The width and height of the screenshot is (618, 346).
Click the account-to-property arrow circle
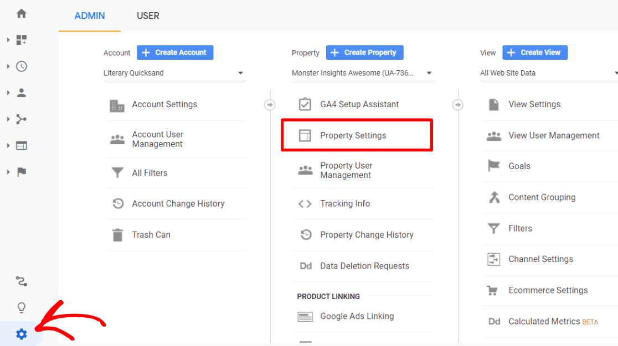click(x=270, y=104)
